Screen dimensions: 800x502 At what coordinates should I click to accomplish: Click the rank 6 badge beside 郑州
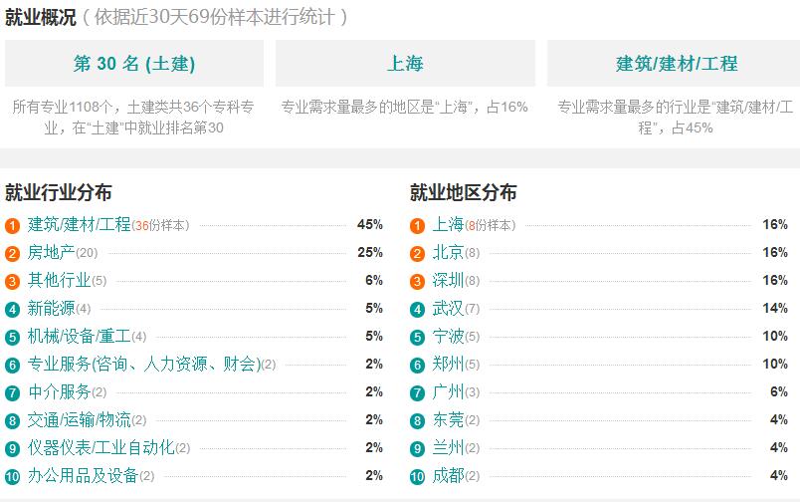coord(417,366)
